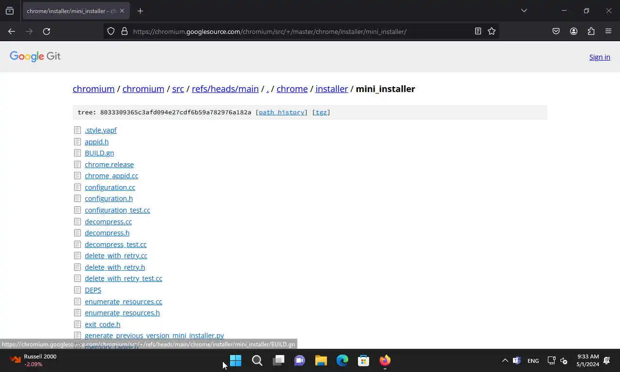Open taskbar Search magnifier

257,360
